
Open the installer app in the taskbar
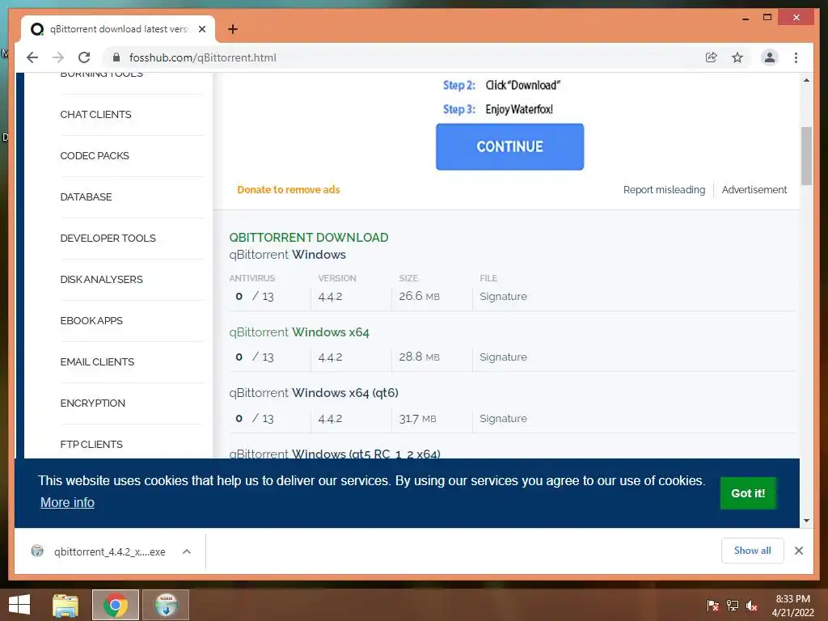tap(166, 605)
